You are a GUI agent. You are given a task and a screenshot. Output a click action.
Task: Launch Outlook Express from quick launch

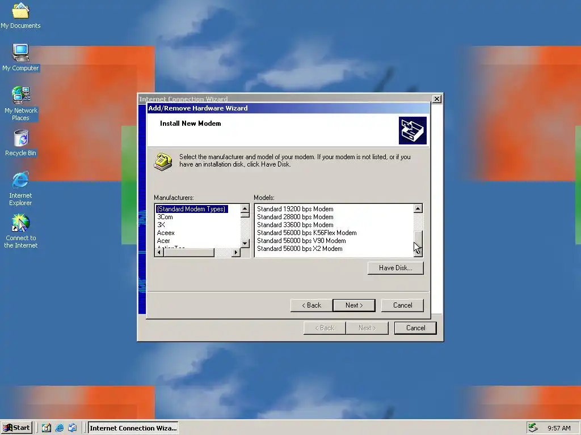pos(72,428)
